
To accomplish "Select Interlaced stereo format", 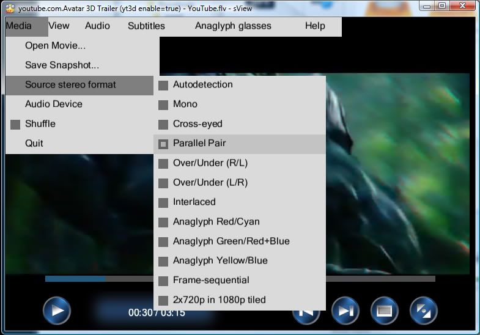I will click(240, 202).
